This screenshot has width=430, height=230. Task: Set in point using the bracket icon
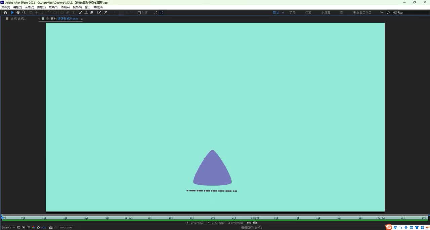tap(188, 223)
